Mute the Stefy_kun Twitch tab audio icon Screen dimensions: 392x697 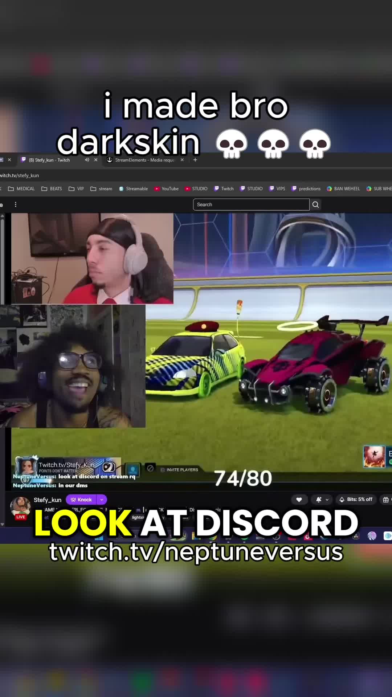click(x=87, y=160)
